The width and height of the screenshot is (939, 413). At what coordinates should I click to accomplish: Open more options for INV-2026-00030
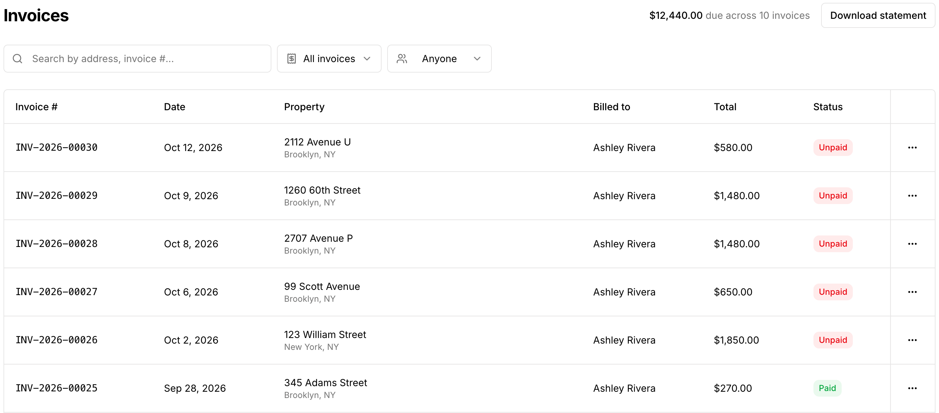click(x=912, y=148)
